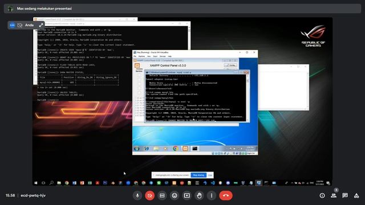Open Input menu in VirtualBox window
This screenshot has height=205, width=365.
pyautogui.click(x=155, y=56)
